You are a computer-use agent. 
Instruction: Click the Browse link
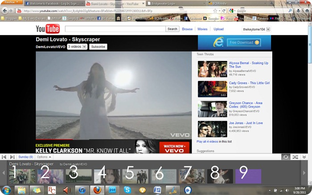[x=187, y=29]
